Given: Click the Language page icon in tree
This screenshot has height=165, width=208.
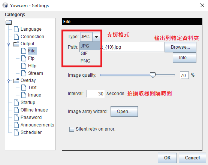Looking at the screenshot, I should click(x=16, y=29).
